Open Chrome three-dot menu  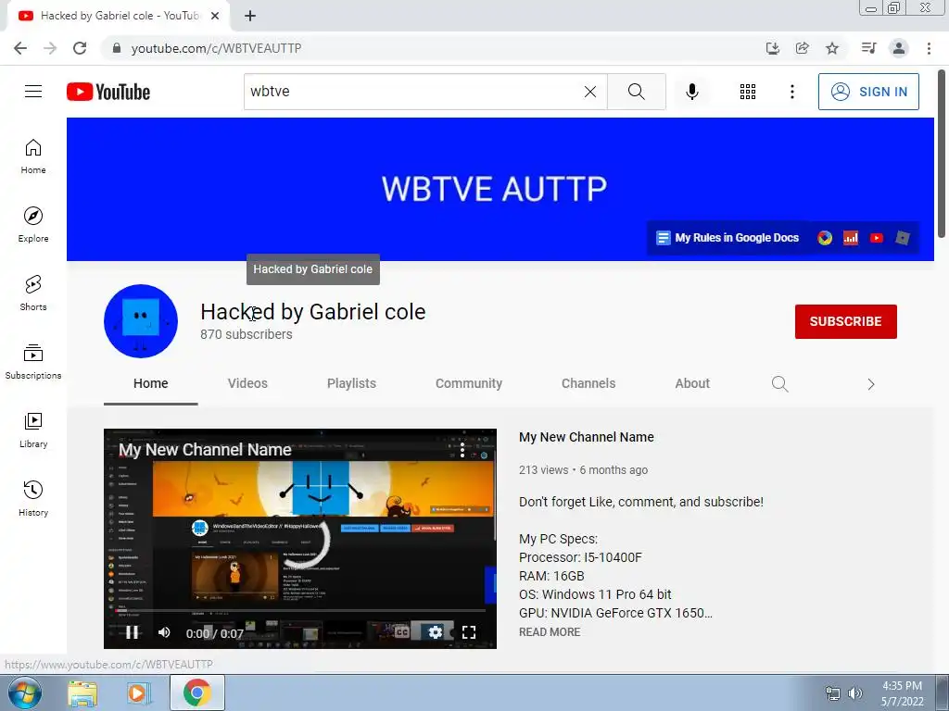(x=929, y=48)
